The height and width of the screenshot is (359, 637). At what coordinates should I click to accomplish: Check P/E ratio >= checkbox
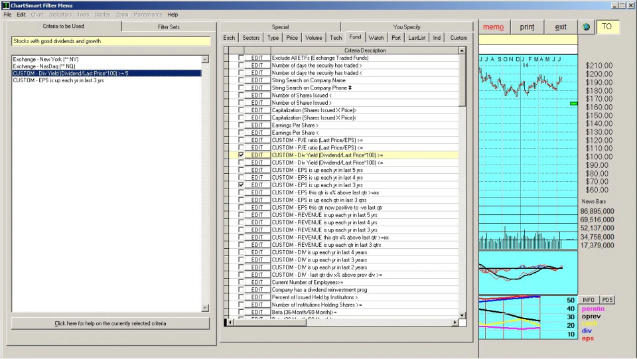pos(242,140)
